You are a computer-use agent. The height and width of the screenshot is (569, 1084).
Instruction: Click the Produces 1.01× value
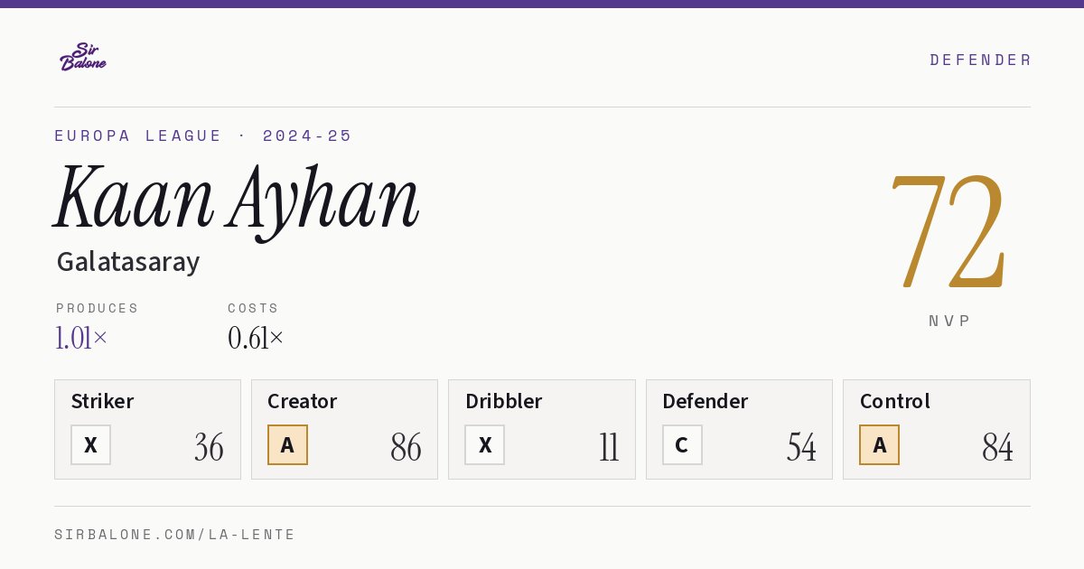81,339
